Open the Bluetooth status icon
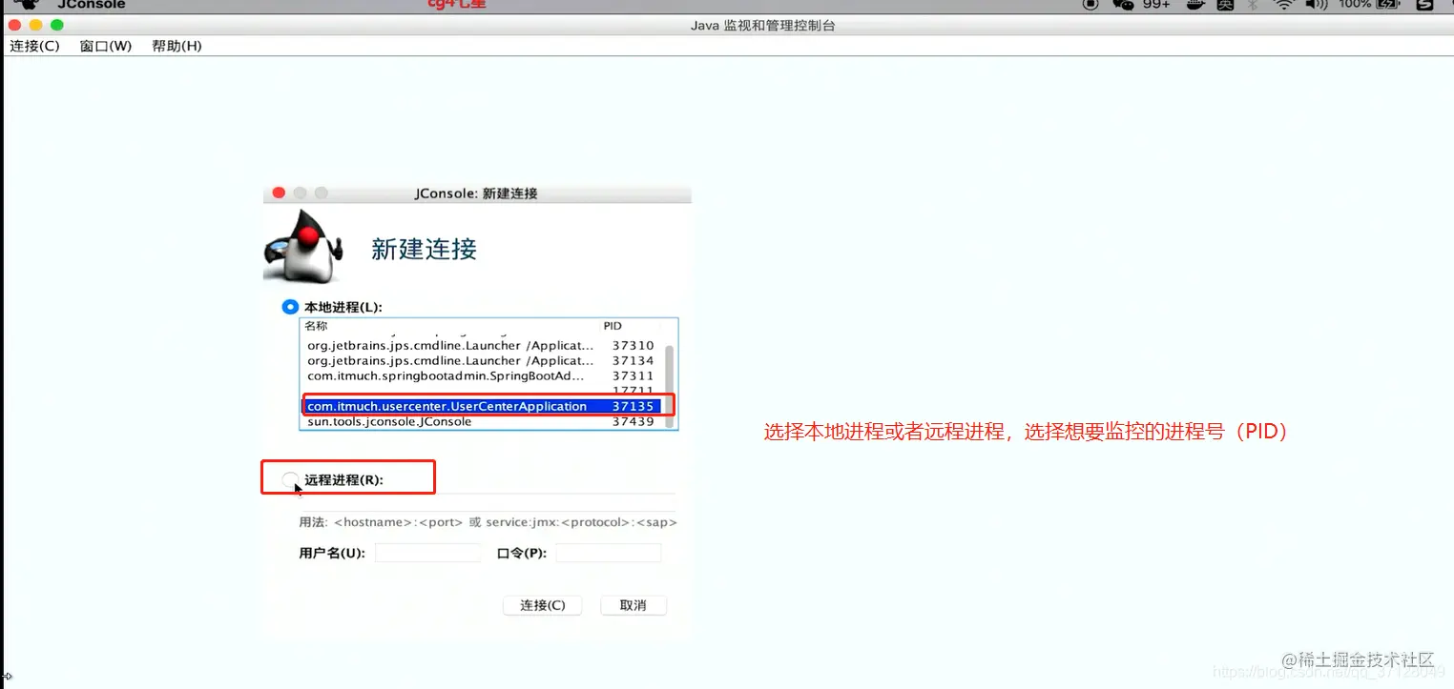Viewport: 1454px width, 689px height. tap(1254, 5)
